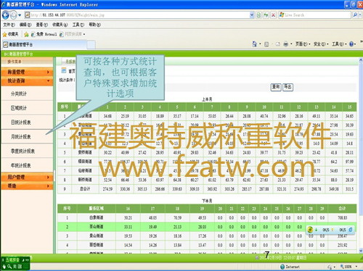Open the 文件(F) menu
The width and height of the screenshot is (363, 271).
[x=9, y=25]
